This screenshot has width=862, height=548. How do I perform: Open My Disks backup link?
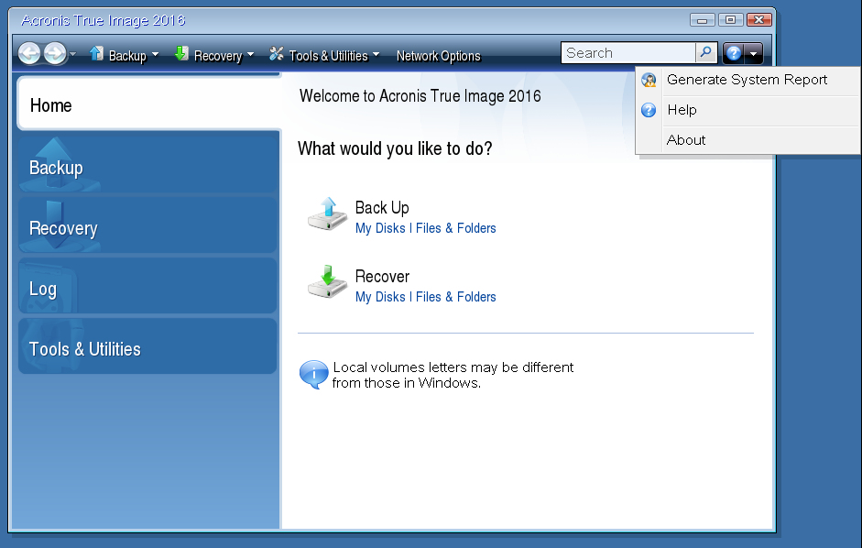coord(379,228)
